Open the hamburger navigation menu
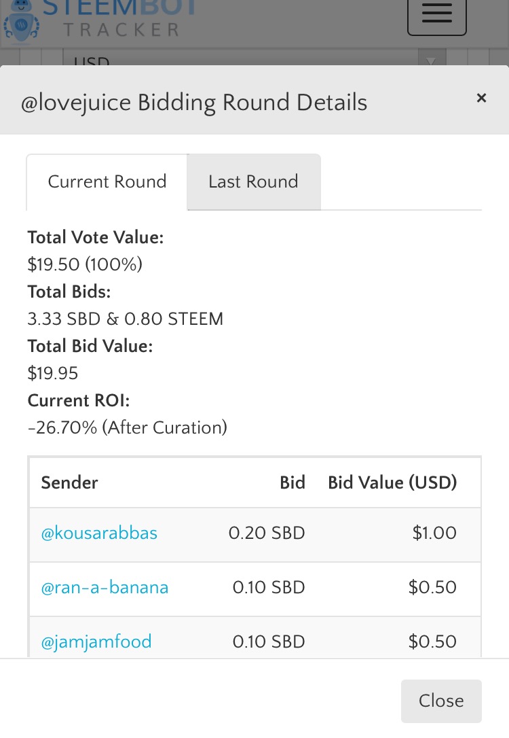509x738 pixels. pyautogui.click(x=436, y=14)
